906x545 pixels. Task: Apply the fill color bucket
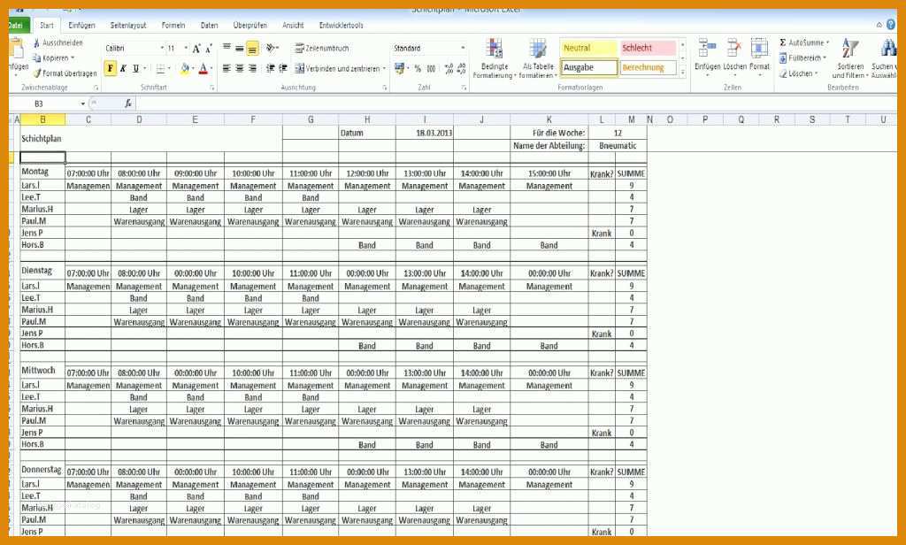point(184,68)
